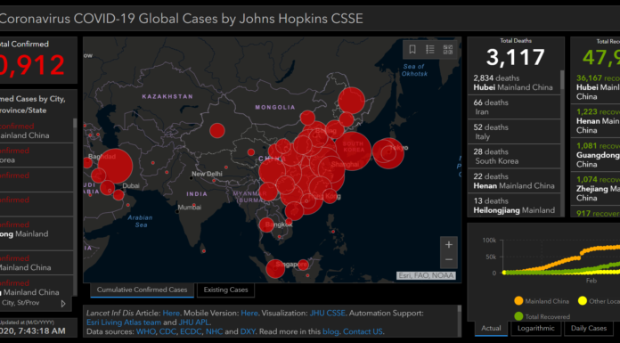Select the Actual chart tab

coord(491,329)
